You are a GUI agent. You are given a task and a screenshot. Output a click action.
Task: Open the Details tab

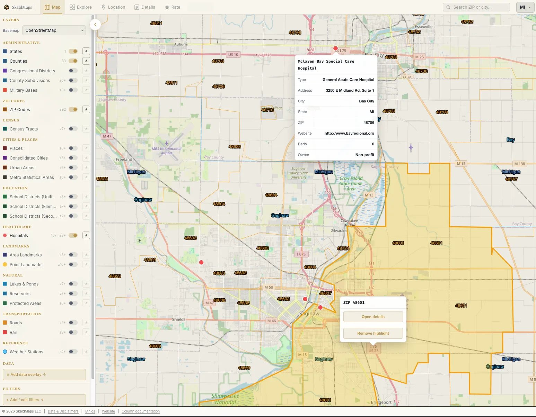pos(145,7)
